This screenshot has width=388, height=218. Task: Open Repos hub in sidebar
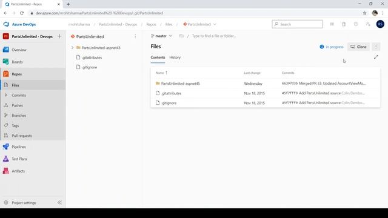[x=16, y=74]
